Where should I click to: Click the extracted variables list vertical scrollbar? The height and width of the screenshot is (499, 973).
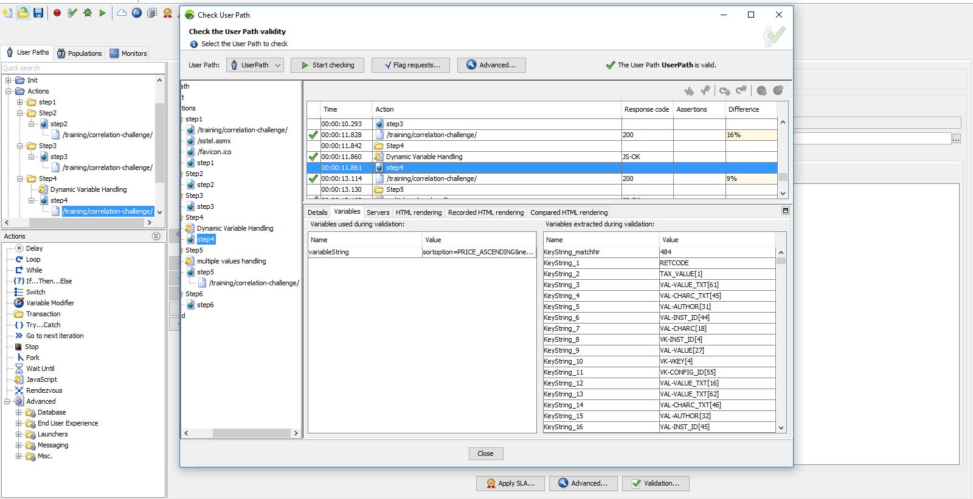pyautogui.click(x=781, y=339)
